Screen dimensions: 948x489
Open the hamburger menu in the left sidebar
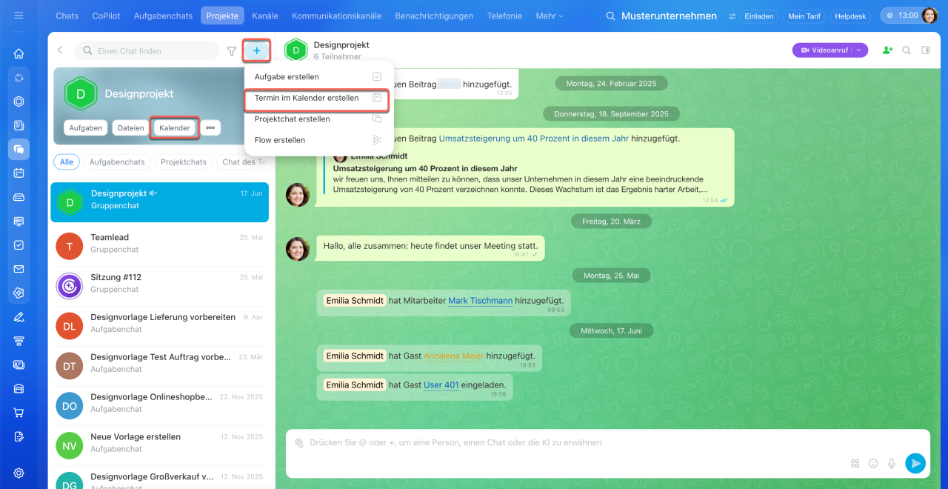pyautogui.click(x=19, y=16)
